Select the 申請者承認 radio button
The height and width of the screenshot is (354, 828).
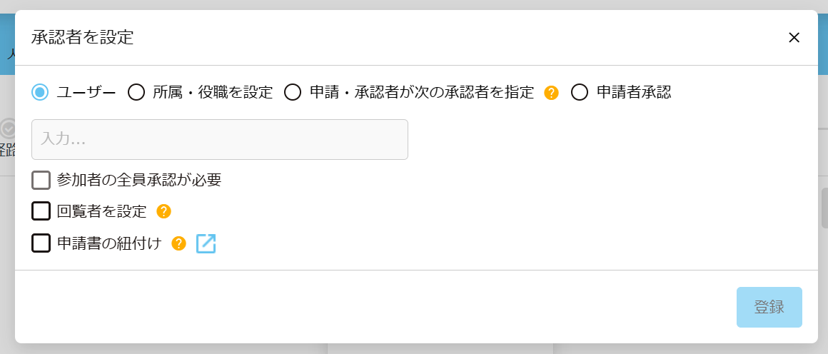coord(580,92)
